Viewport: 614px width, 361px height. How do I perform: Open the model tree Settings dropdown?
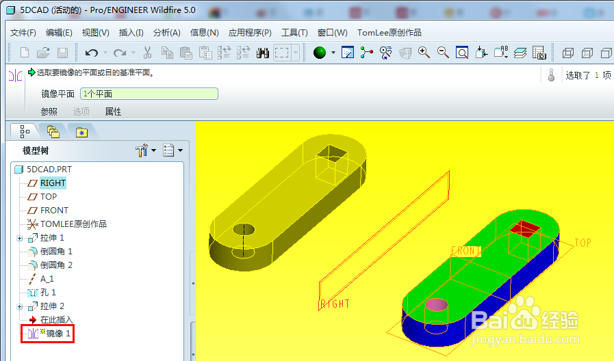[146, 150]
